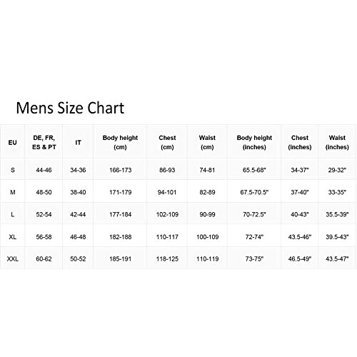Select the 43.5-47" waist cell
The width and height of the screenshot is (357, 357).
click(337, 258)
